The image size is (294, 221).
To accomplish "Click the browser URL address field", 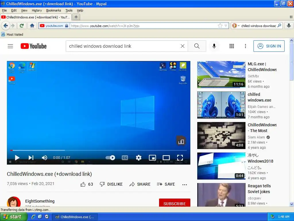I will click(x=144, y=26).
